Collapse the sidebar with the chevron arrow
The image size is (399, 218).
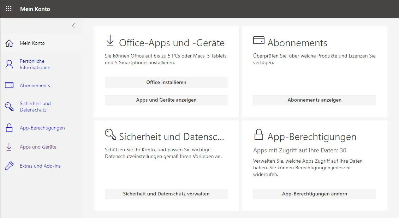pos(73,26)
